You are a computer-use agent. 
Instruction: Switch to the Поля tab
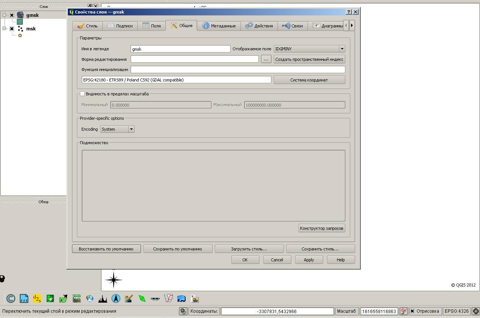pos(151,26)
